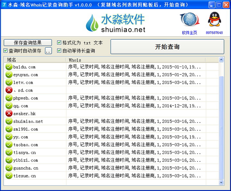Select the awaker.hk failed domain

pos(24,114)
